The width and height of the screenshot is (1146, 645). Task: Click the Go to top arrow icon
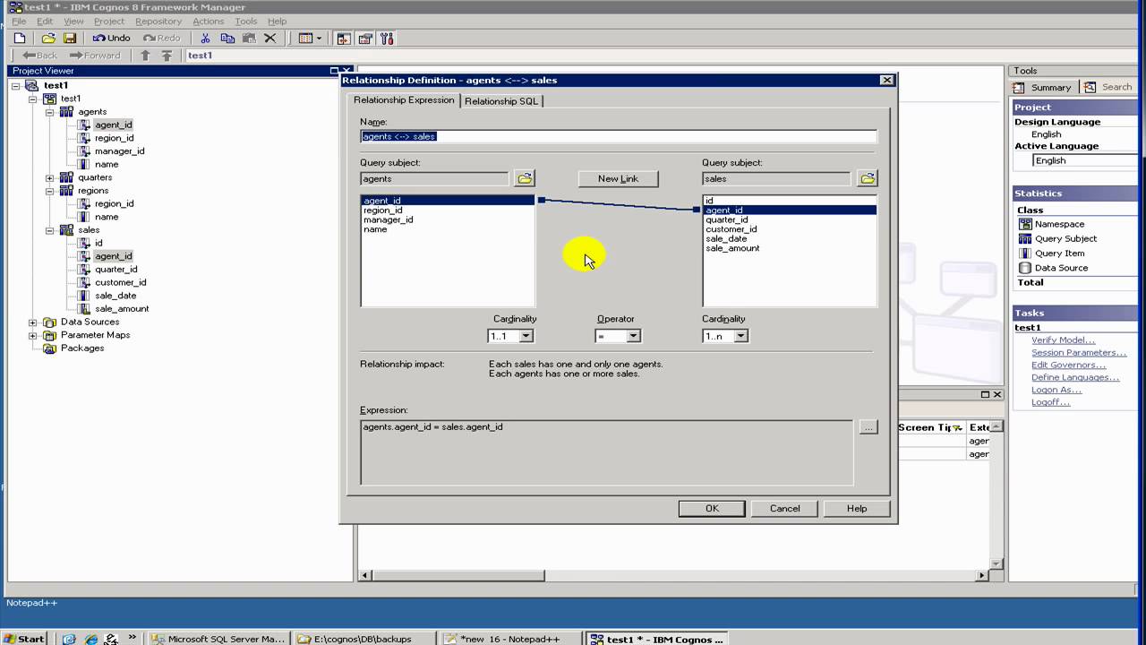(167, 56)
